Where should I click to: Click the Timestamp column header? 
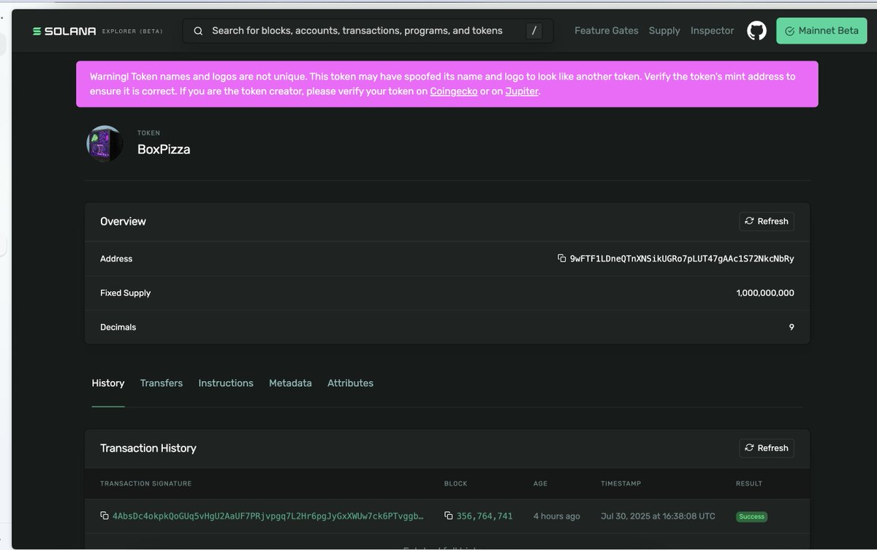(x=621, y=483)
